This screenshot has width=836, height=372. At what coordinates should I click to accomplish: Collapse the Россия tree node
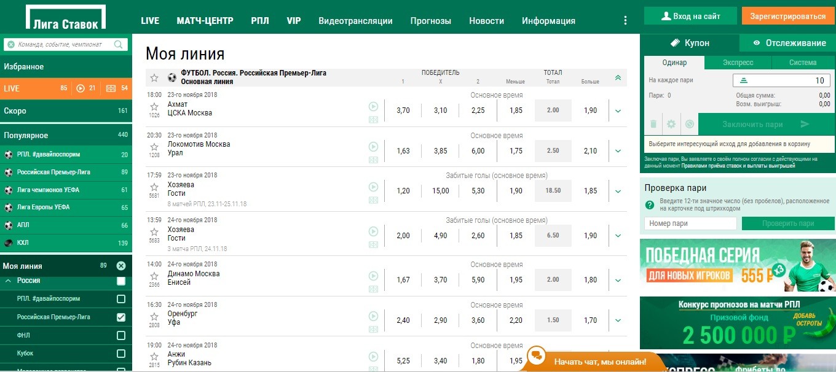click(9, 281)
